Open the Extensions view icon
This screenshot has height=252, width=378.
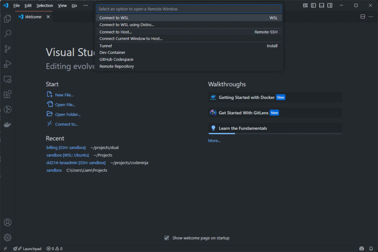tap(7, 94)
